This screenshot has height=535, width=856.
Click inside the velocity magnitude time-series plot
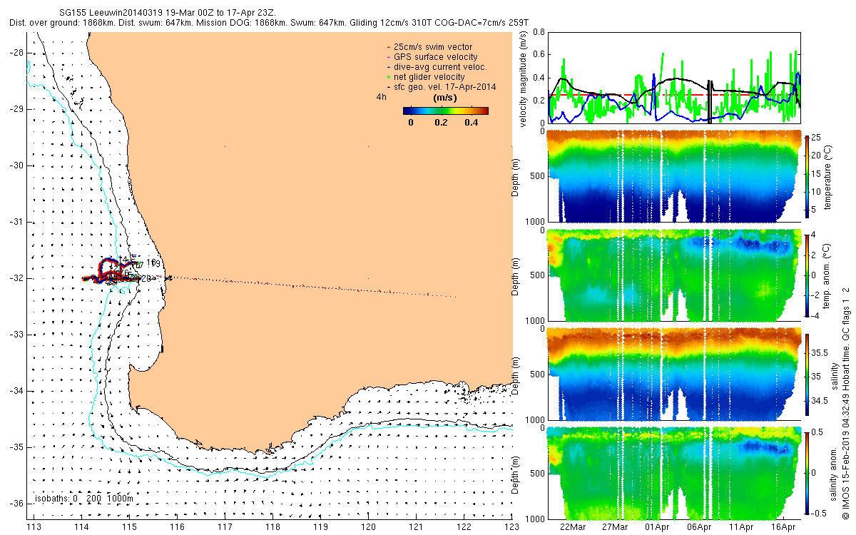[x=675, y=77]
